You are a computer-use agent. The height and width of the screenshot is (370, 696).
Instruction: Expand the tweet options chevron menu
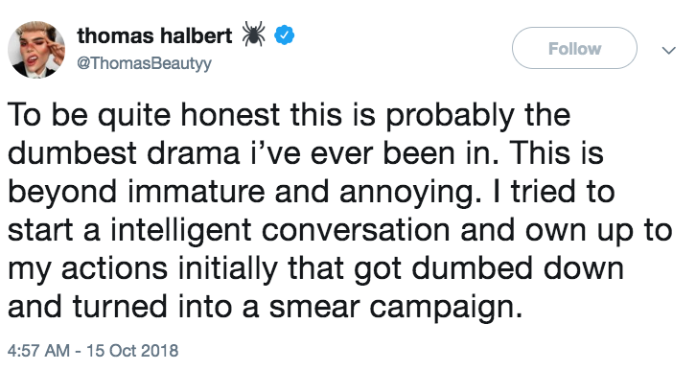click(x=668, y=50)
